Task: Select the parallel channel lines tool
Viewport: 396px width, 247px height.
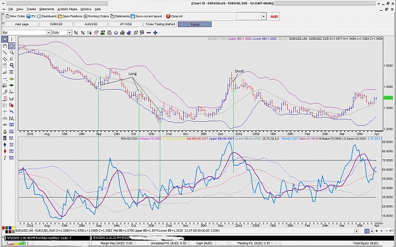Action: (x=5, y=59)
